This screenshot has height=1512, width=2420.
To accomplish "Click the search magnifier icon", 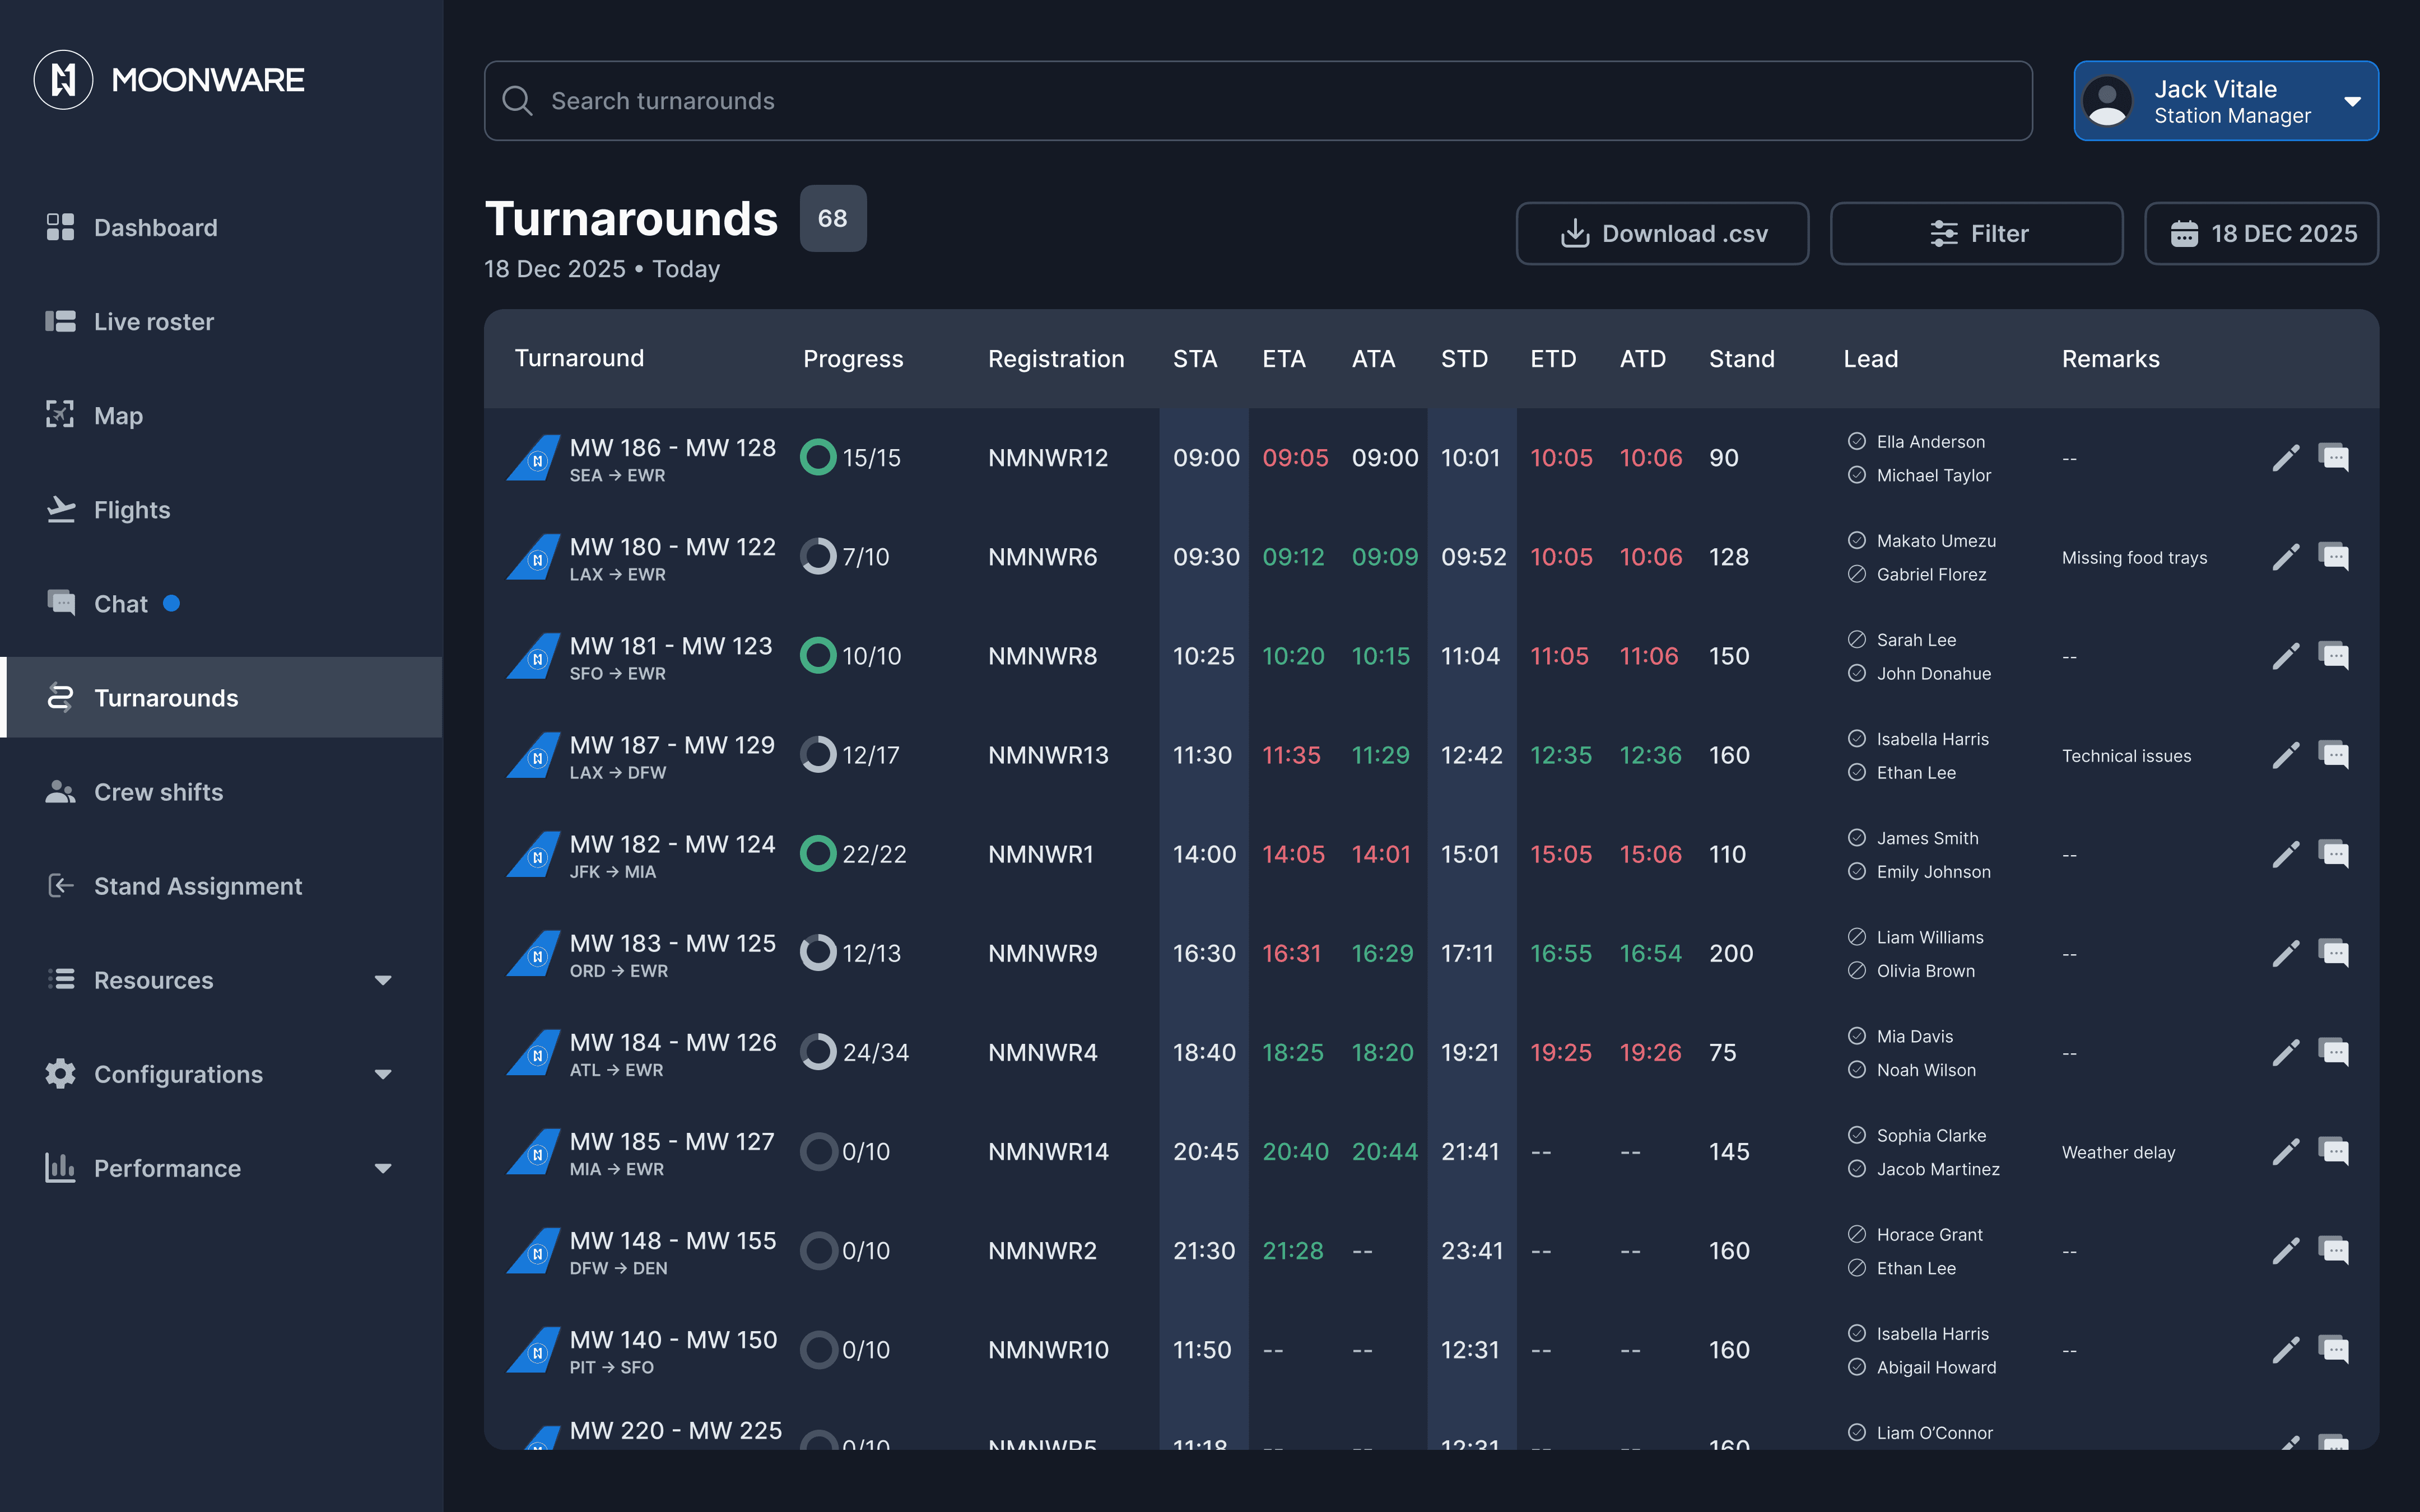I will (x=517, y=101).
